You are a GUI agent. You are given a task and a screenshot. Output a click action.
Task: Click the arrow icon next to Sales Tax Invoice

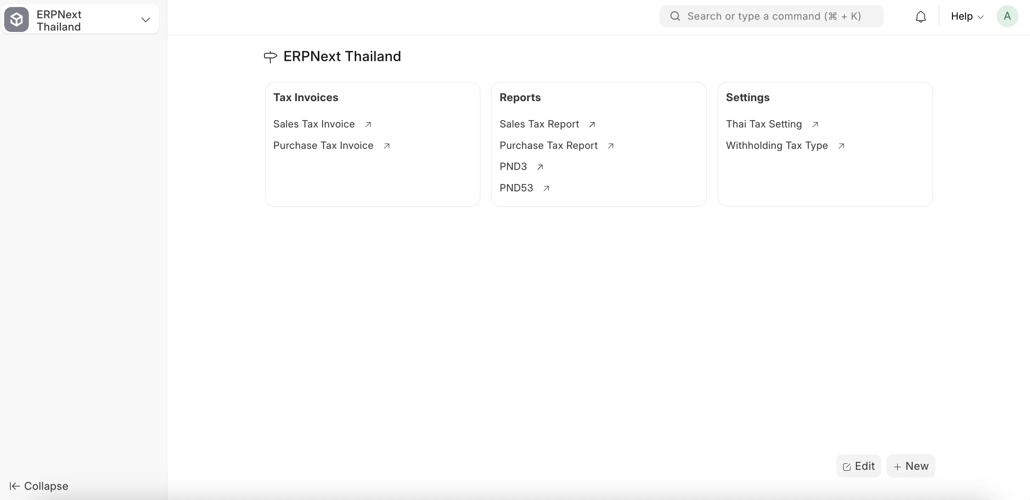coord(368,125)
